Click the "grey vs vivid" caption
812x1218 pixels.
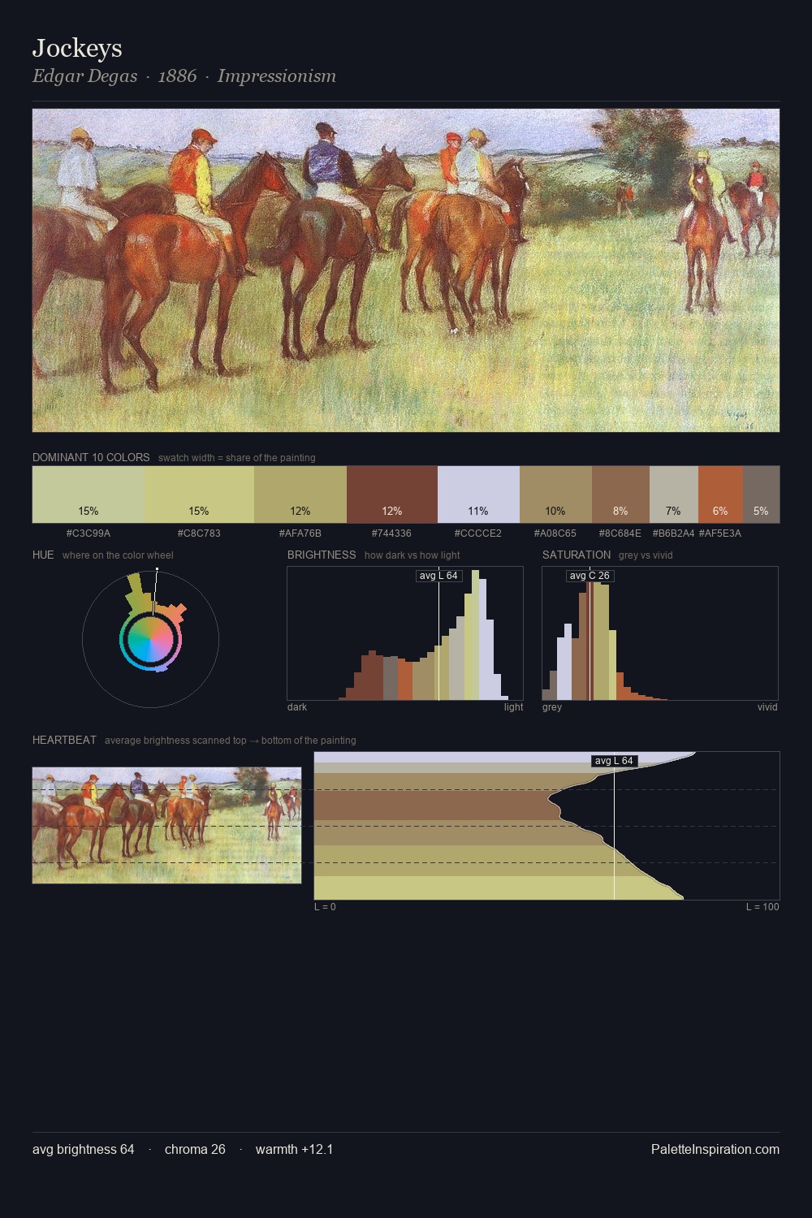click(x=646, y=555)
